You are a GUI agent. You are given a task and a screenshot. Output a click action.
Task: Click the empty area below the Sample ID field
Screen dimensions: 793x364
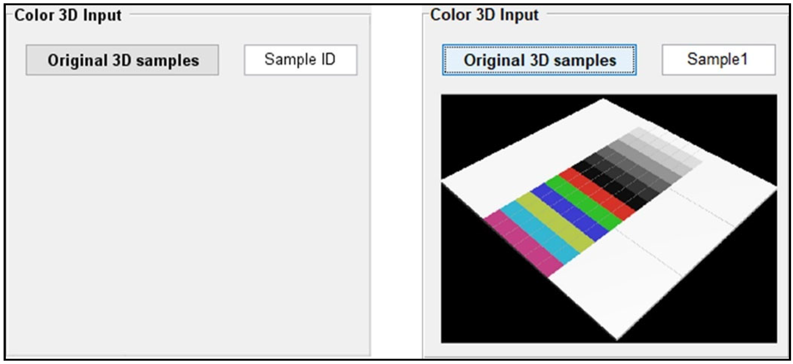tap(300, 185)
